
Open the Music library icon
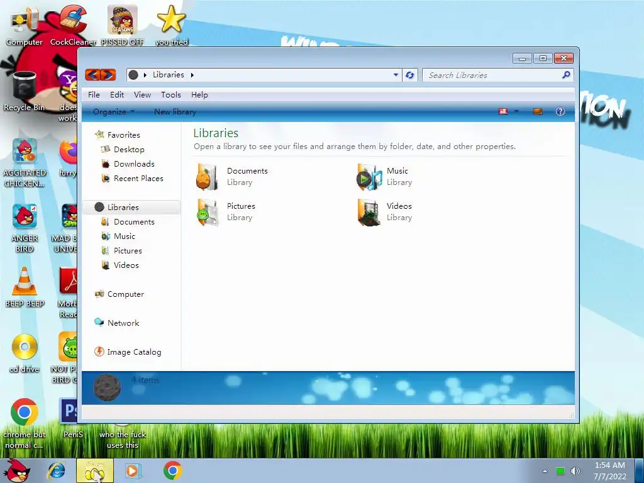click(369, 177)
